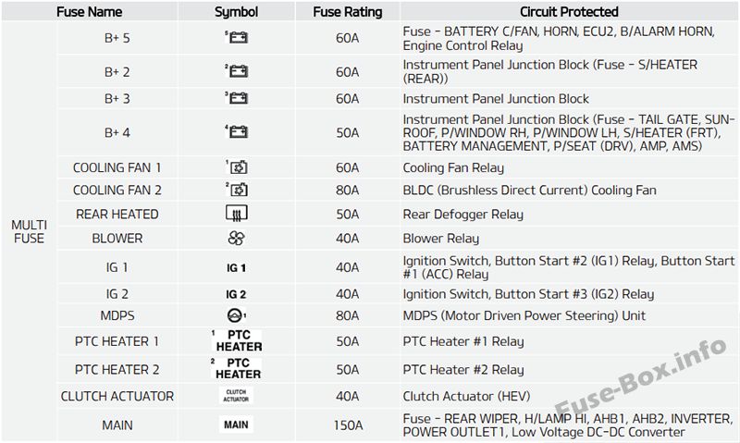Click the Fuse Name column header
The image size is (740, 443).
click(x=89, y=11)
